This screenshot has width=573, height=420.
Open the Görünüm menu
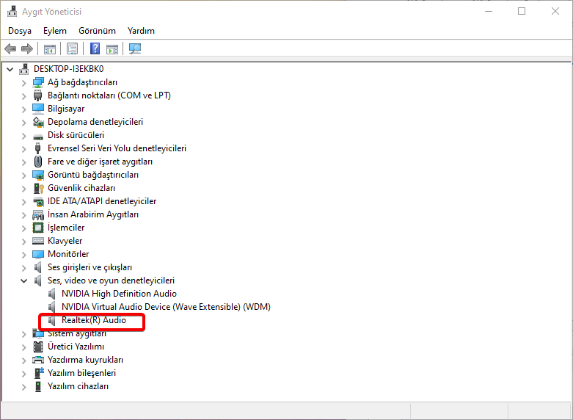97,31
